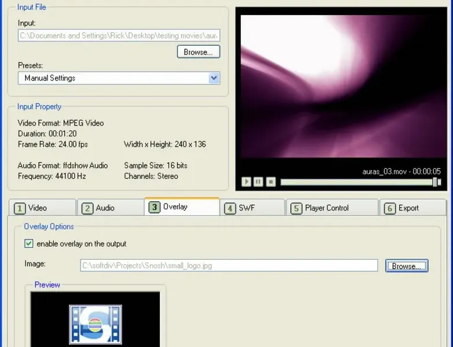
Task: Switch to the Video tab
Action: [x=42, y=208]
